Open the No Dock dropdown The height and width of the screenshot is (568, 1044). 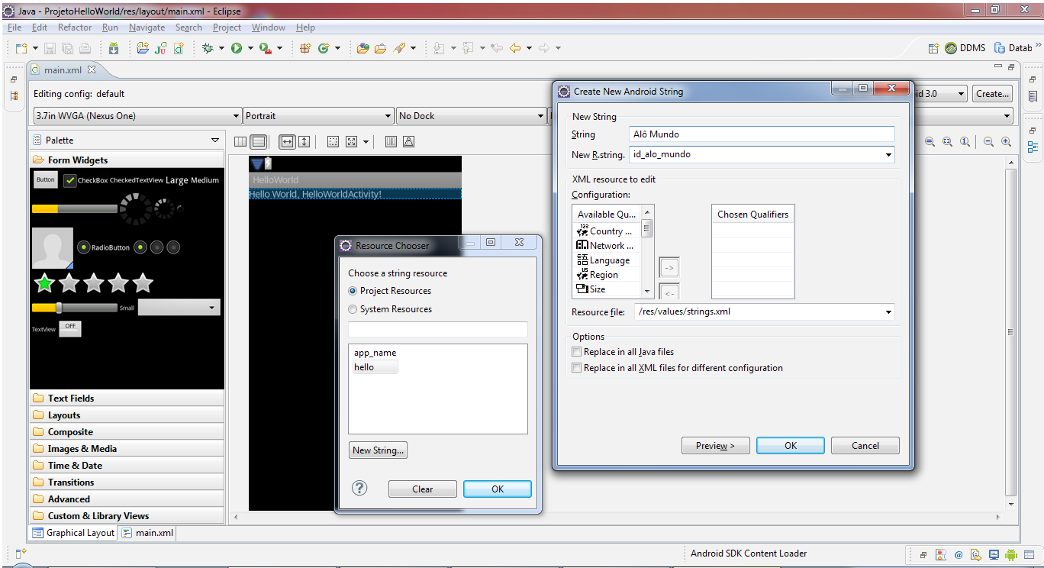coord(472,116)
